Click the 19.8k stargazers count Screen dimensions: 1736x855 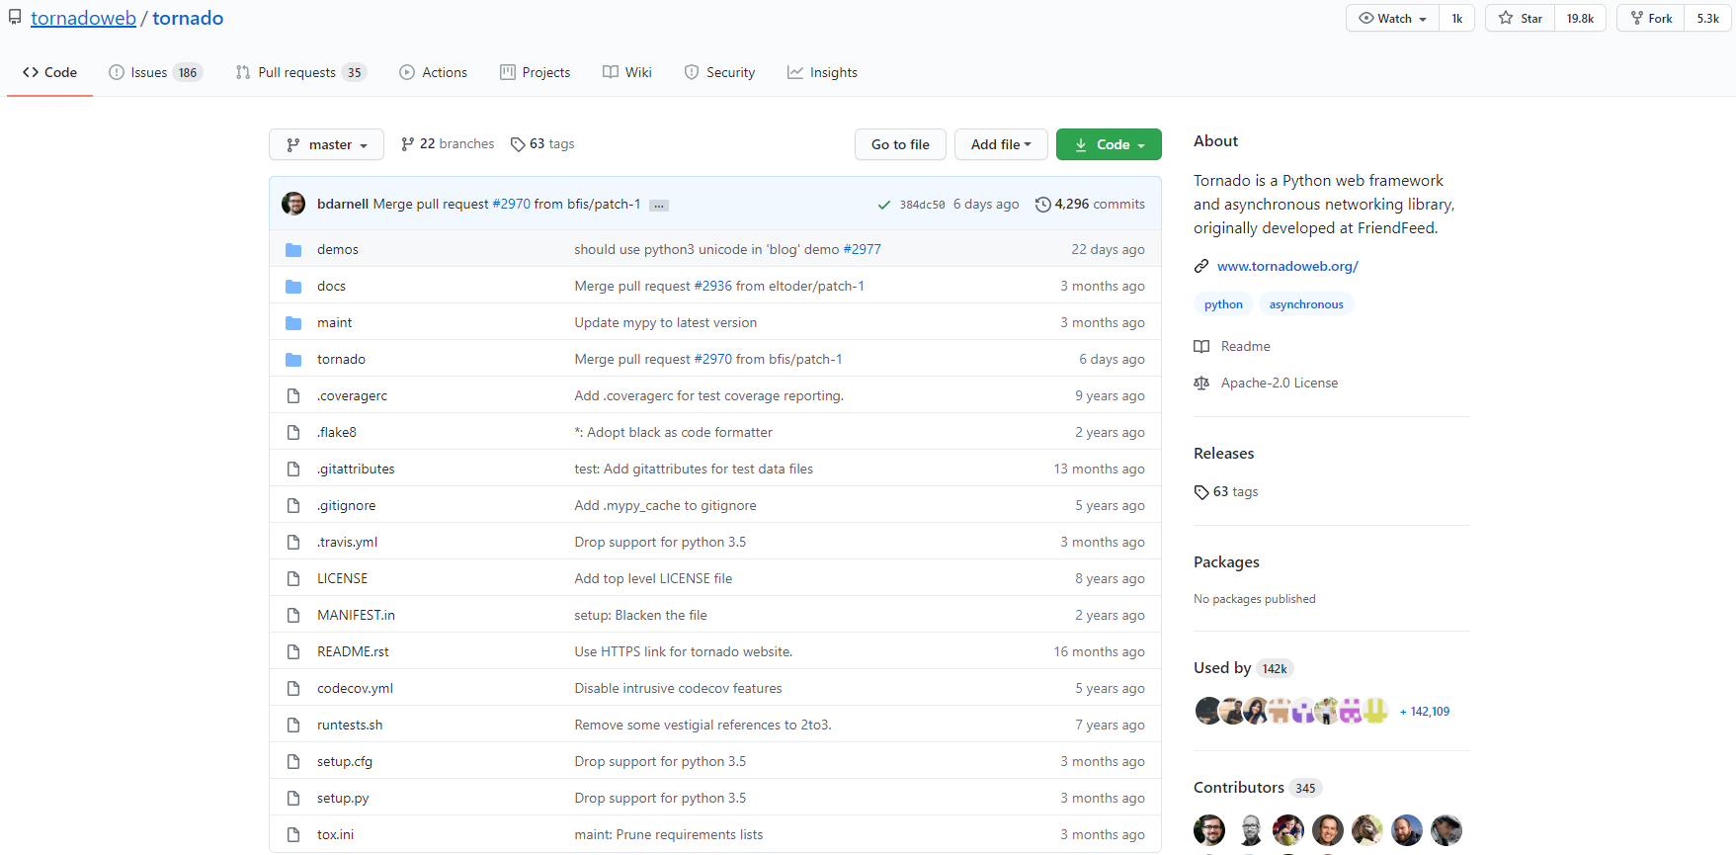[x=1580, y=18]
